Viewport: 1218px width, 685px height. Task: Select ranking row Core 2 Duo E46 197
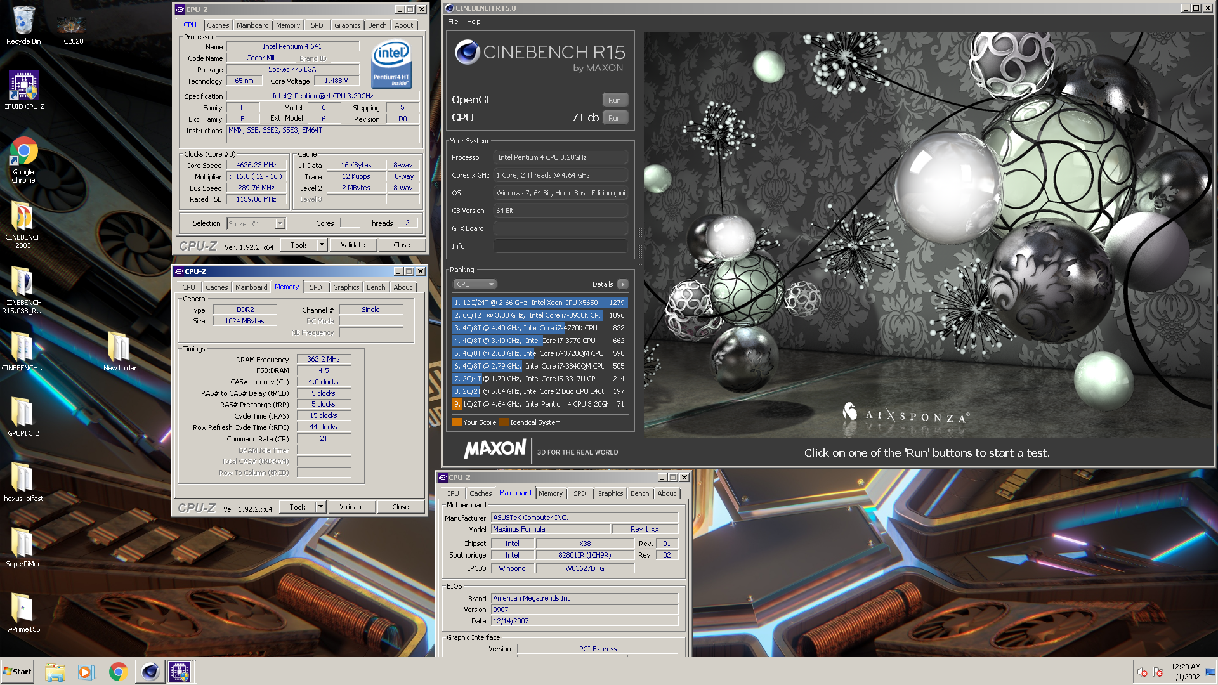(x=540, y=391)
